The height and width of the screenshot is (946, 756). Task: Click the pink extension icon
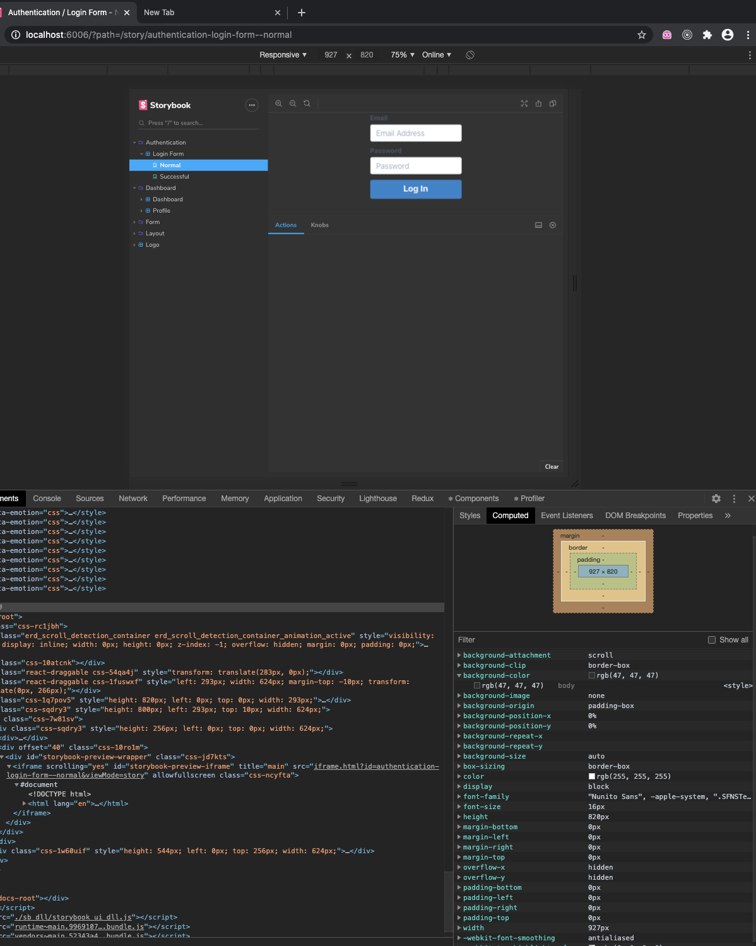pyautogui.click(x=667, y=35)
